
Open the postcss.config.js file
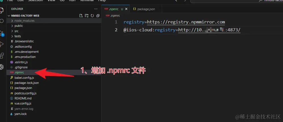click(54, 93)
